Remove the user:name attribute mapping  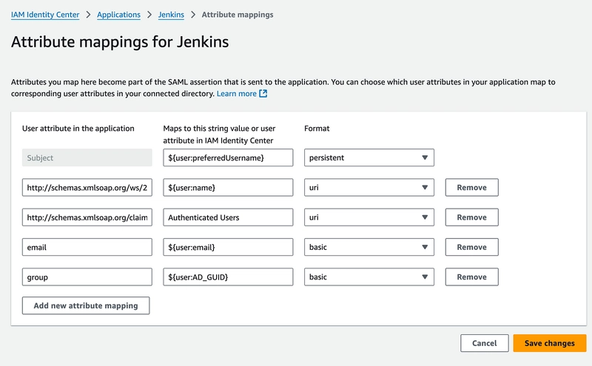pos(471,188)
